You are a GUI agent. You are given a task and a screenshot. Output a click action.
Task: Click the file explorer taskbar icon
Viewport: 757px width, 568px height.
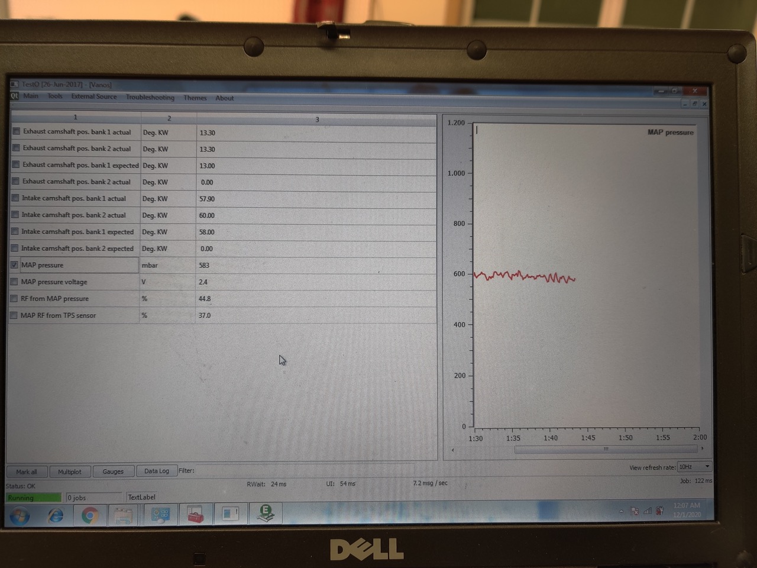(x=124, y=515)
